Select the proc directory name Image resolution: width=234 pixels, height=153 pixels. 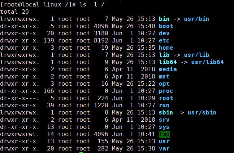pos(166,91)
